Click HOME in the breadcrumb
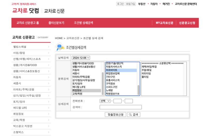The image size is (207, 136). [59, 38]
